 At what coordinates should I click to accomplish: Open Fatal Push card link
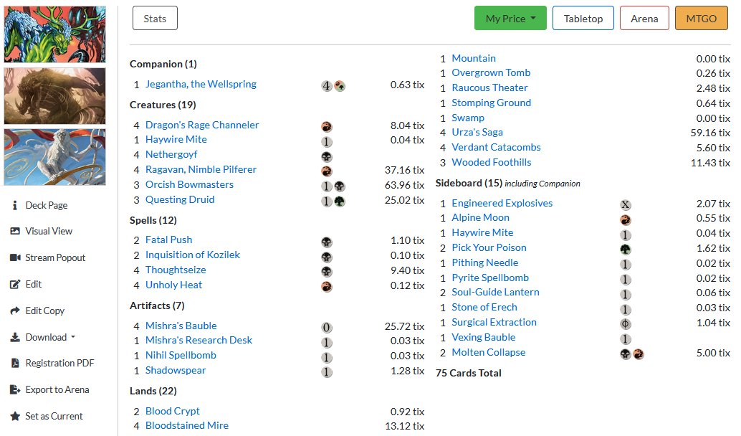[168, 240]
